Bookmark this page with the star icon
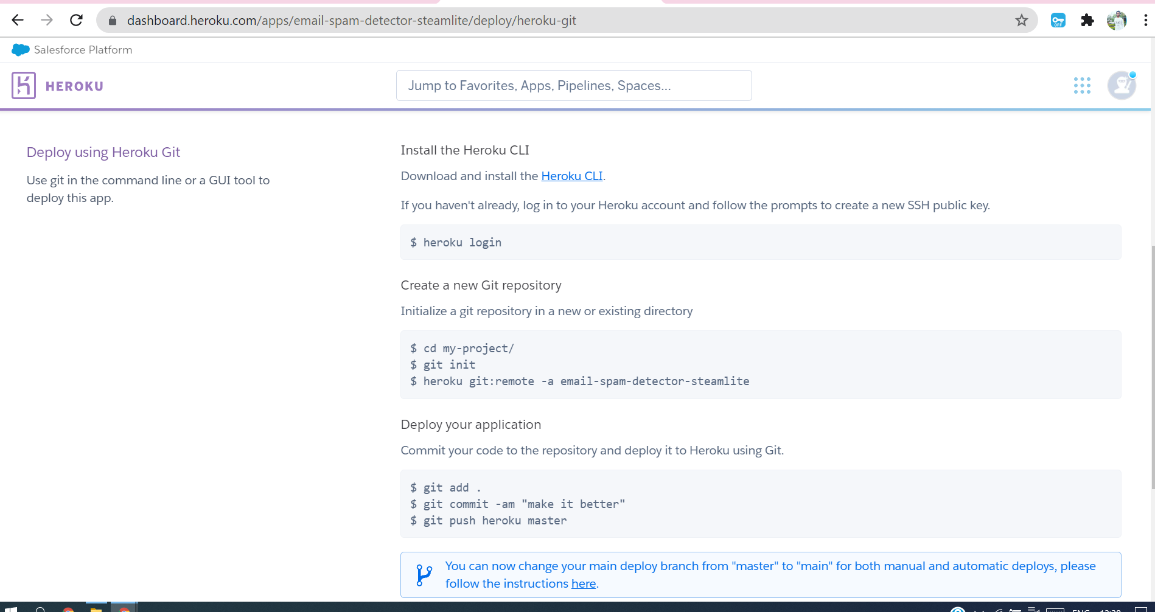Image resolution: width=1155 pixels, height=612 pixels. point(1022,20)
